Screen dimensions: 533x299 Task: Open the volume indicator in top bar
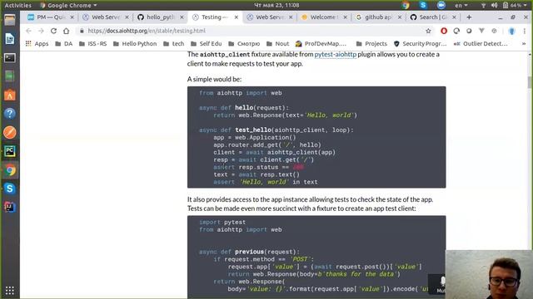(x=494, y=5)
